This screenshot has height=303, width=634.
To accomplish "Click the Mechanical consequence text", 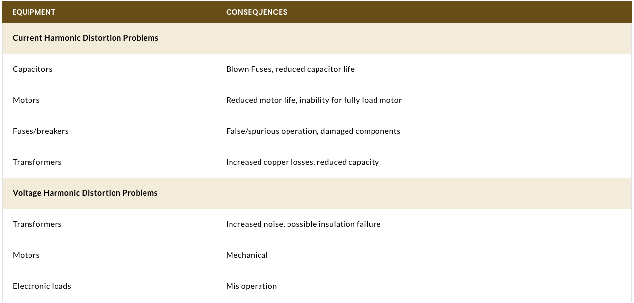I will point(247,255).
